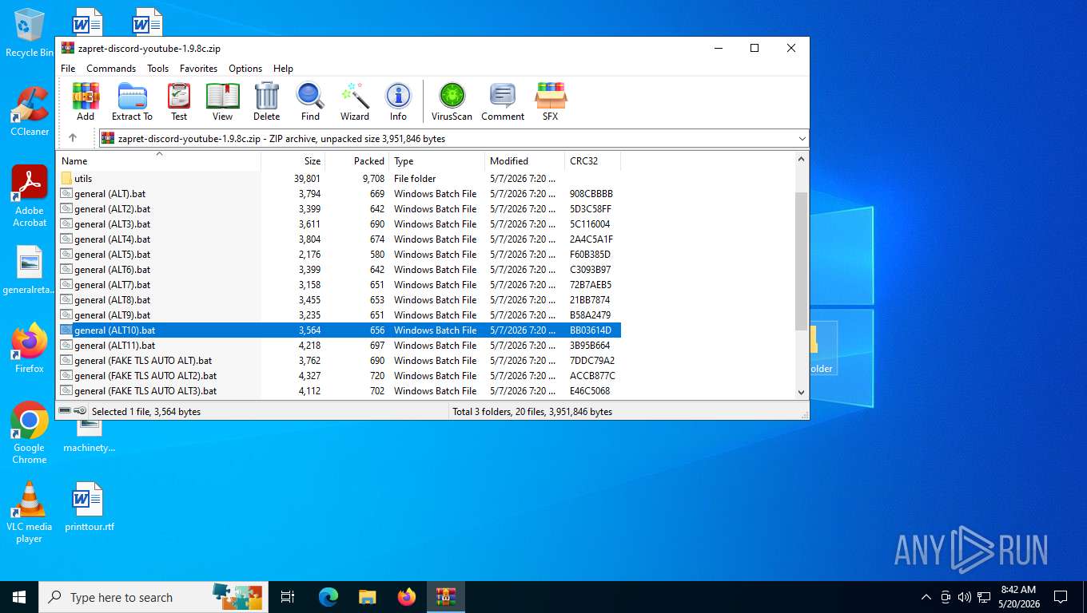Click the scrollbar up arrow
The width and height of the screenshot is (1087, 613).
coord(801,159)
